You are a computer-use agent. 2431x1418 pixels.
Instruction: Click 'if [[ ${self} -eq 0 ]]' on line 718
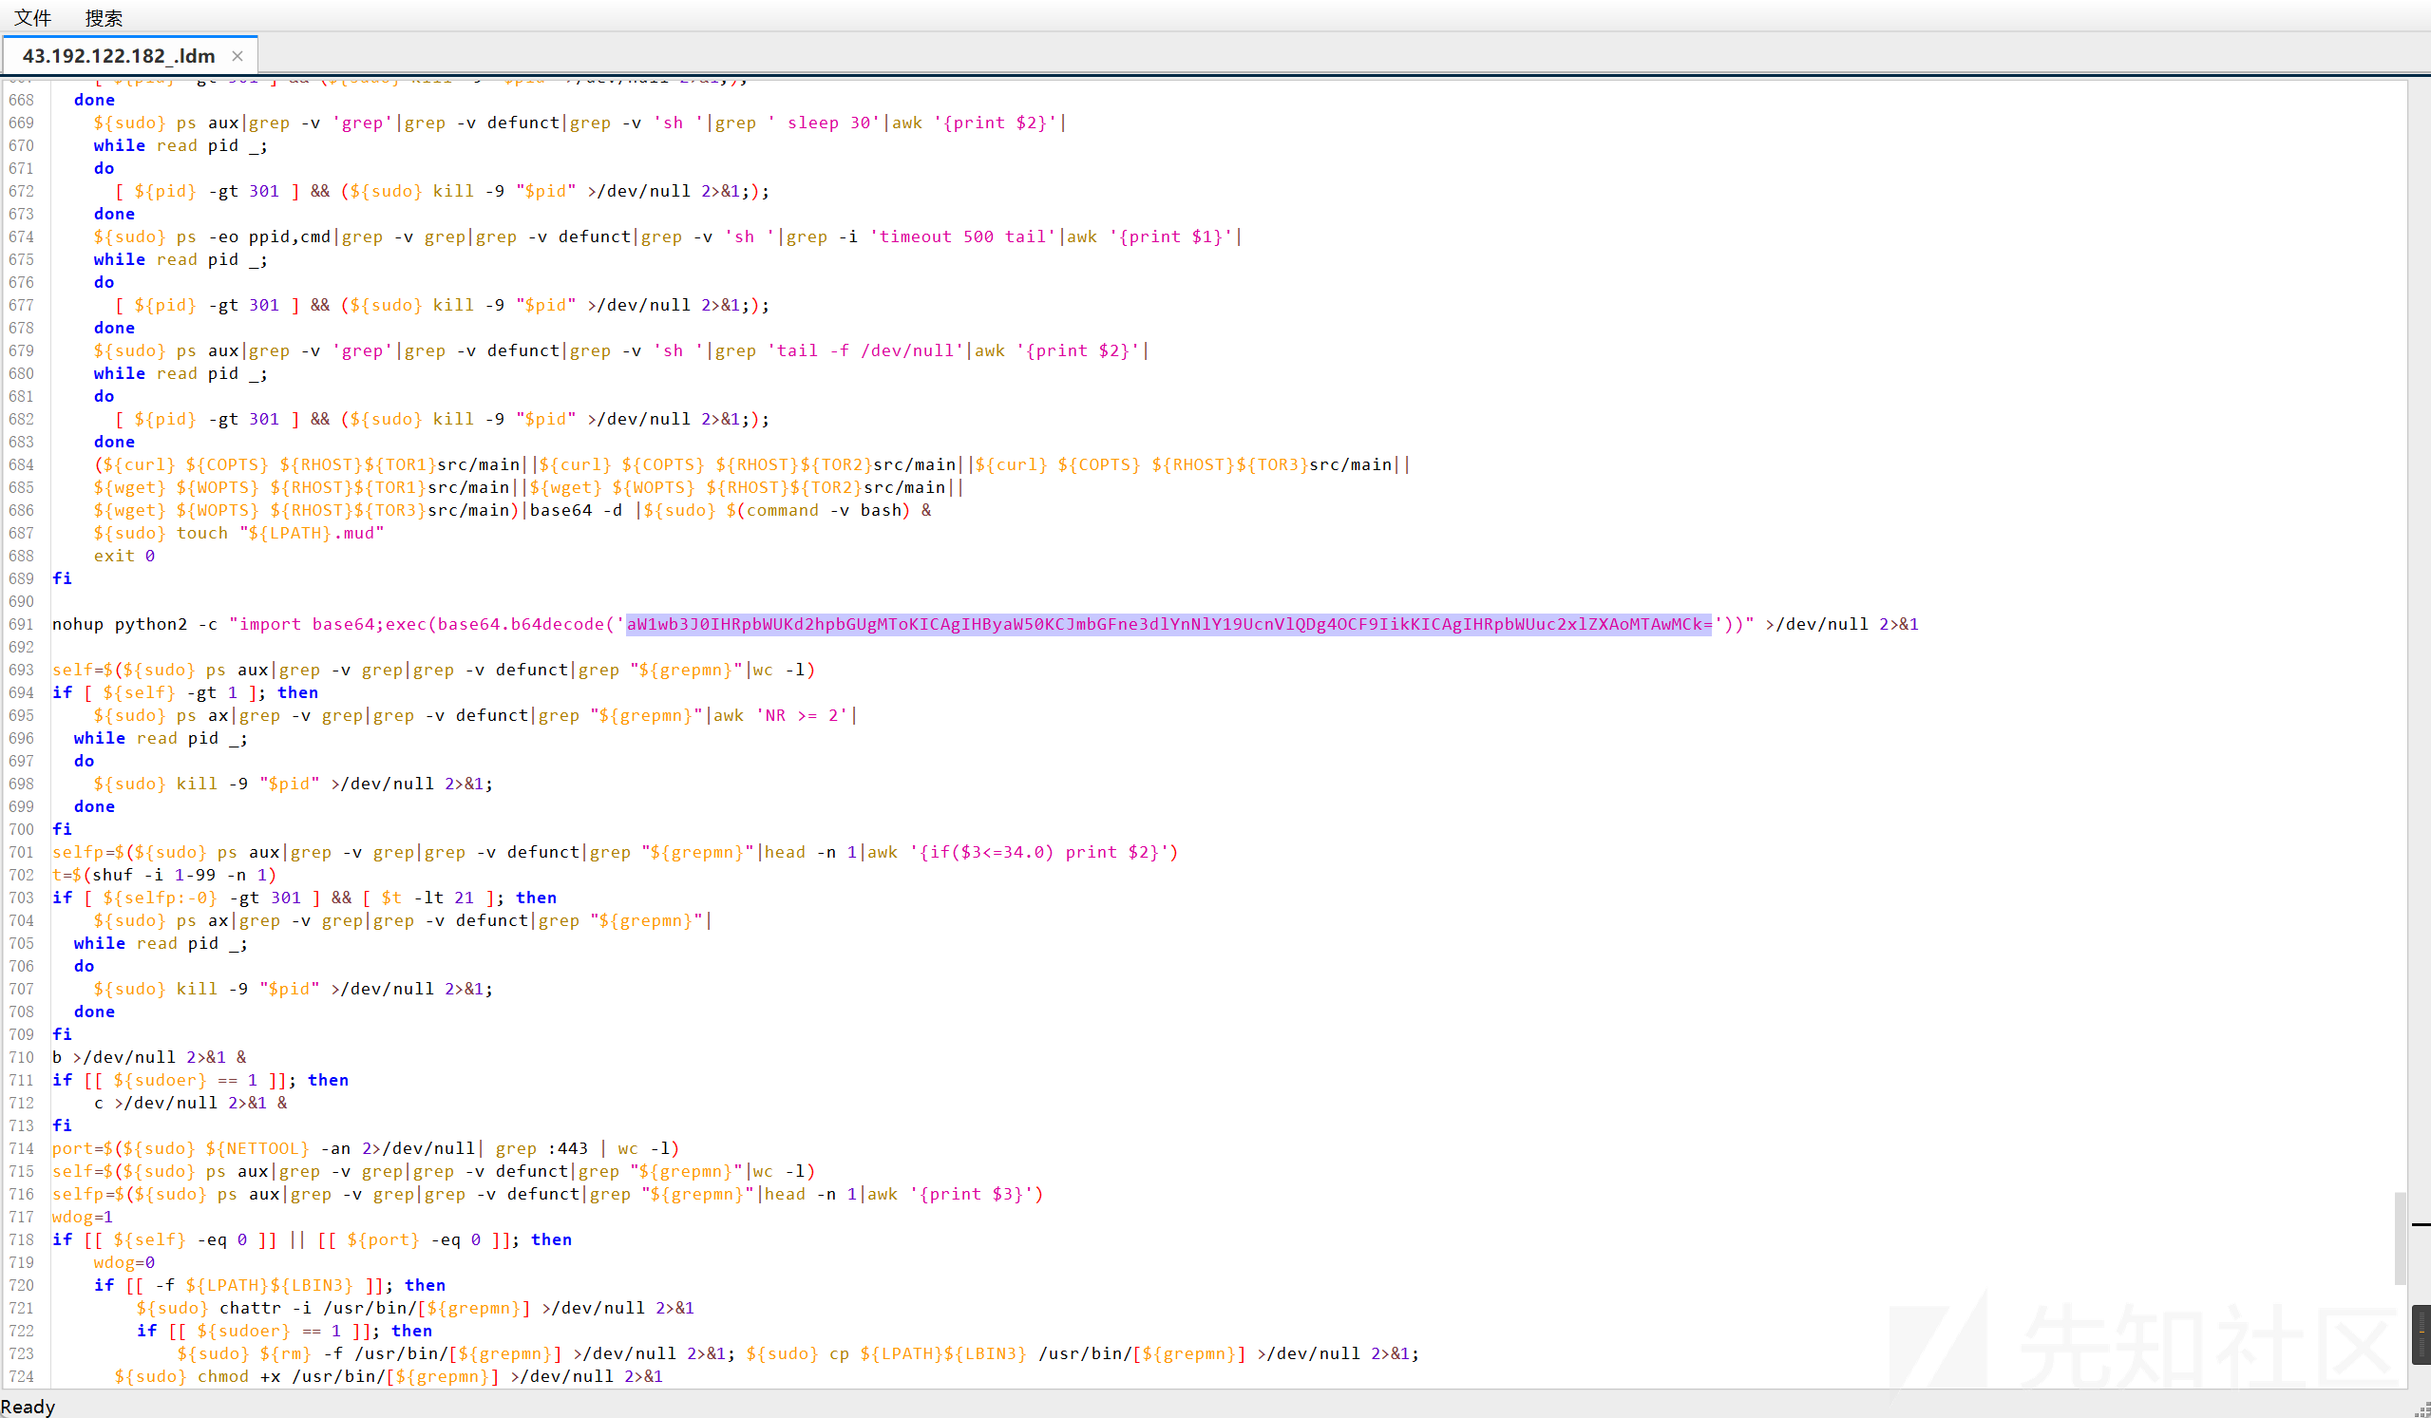(x=165, y=1239)
